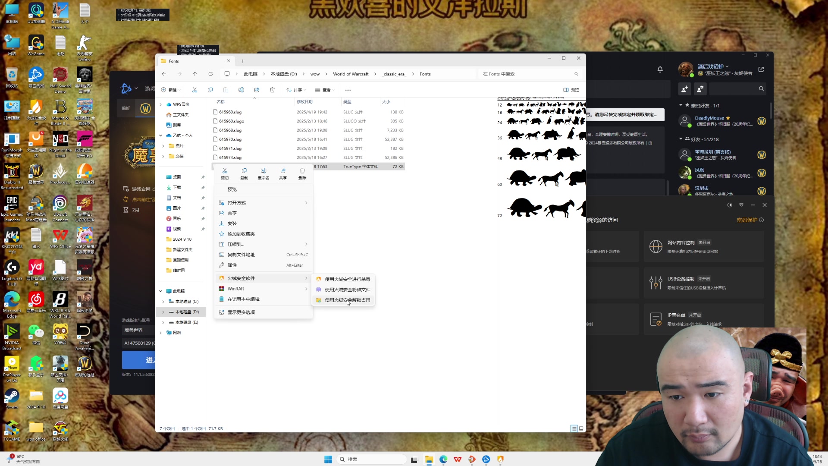Choose Huorong shred file submenu item
828x466 pixels.
pos(343,290)
